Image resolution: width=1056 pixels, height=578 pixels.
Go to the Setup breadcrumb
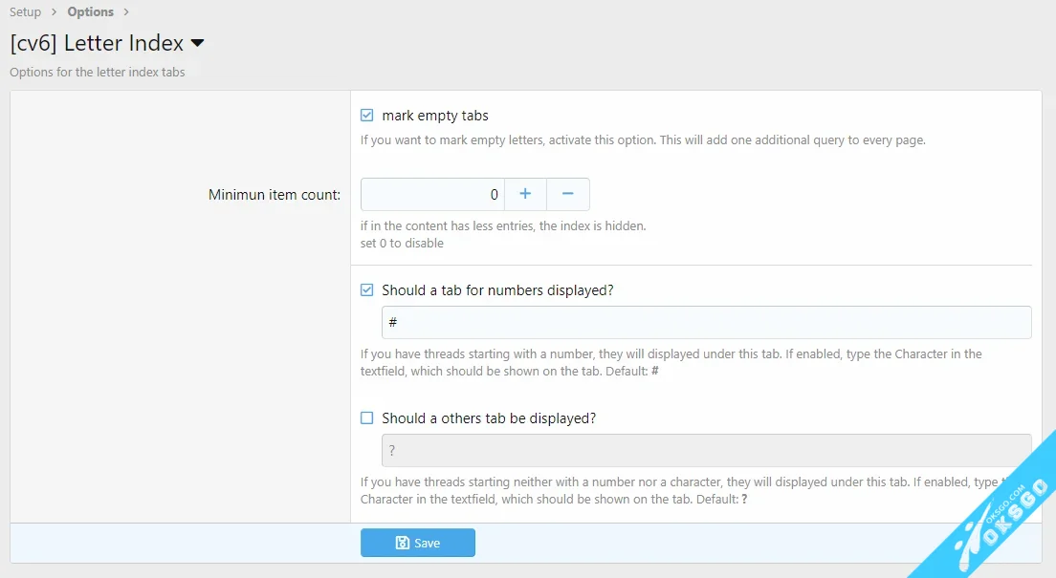coord(26,12)
